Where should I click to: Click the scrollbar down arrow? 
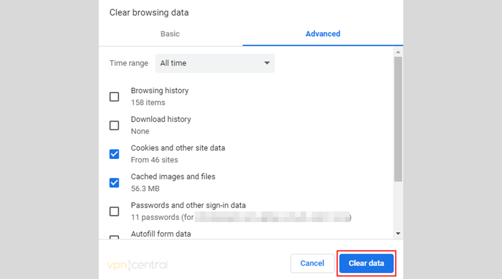[x=398, y=233]
